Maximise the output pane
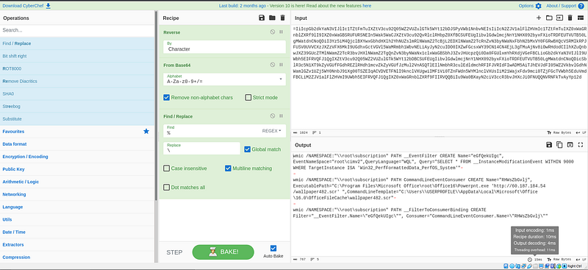Screen dimensions: 588x270 tap(581, 145)
